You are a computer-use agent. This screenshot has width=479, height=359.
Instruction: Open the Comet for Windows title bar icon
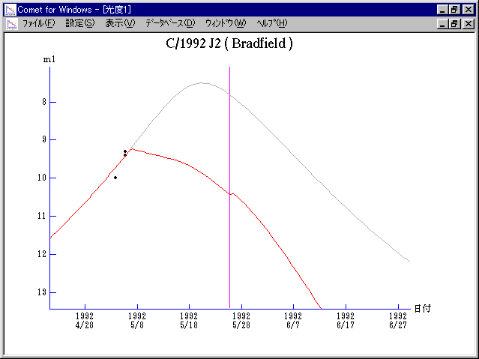10,10
